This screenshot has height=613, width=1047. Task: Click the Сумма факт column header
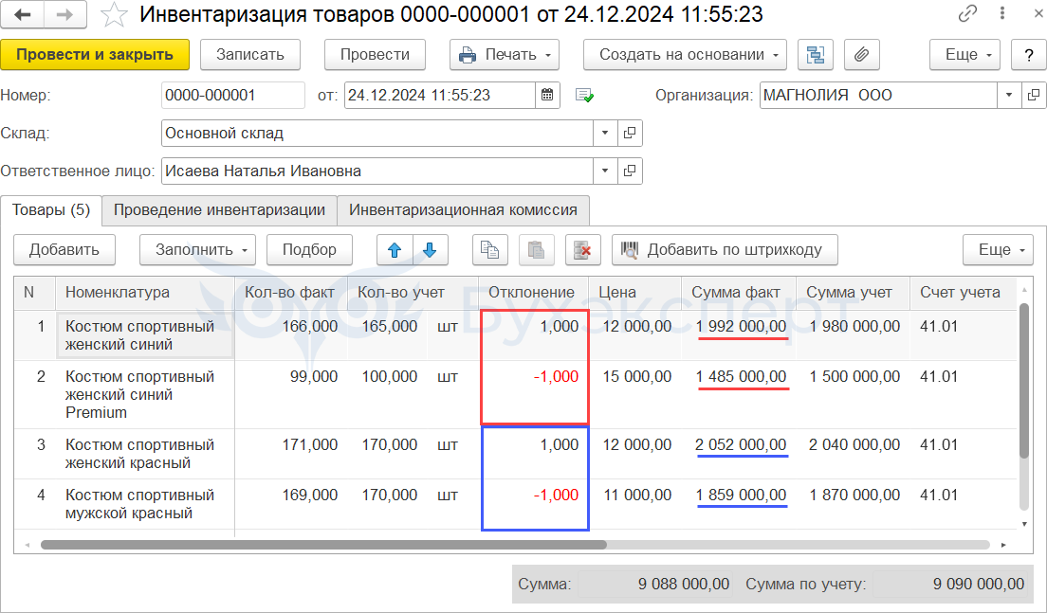738,292
